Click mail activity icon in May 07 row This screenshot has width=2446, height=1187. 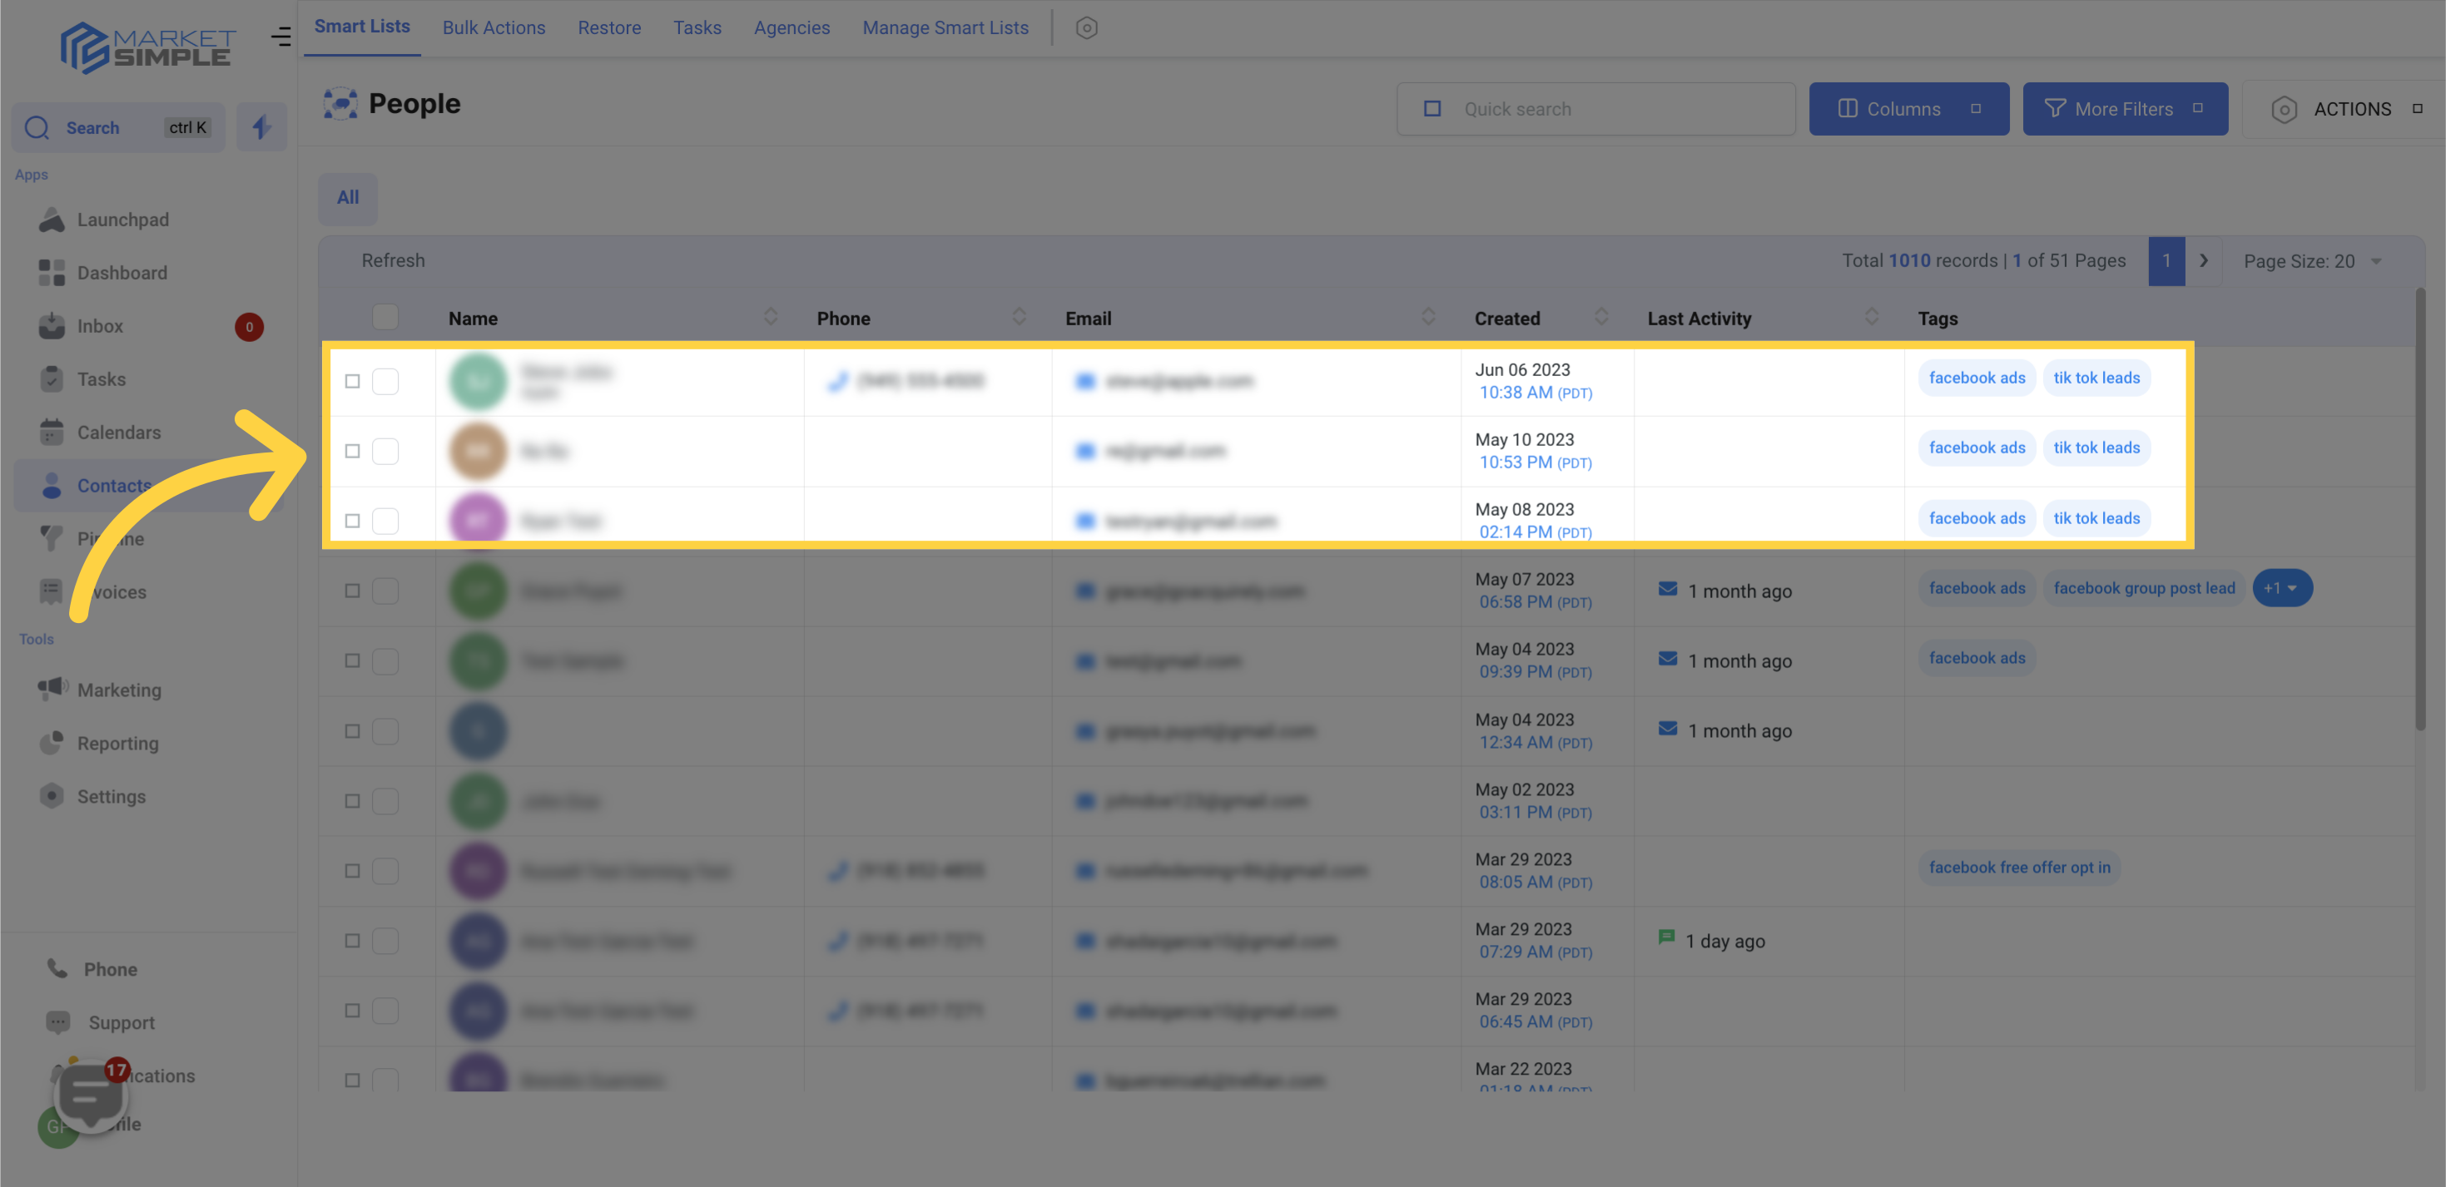coord(1666,589)
